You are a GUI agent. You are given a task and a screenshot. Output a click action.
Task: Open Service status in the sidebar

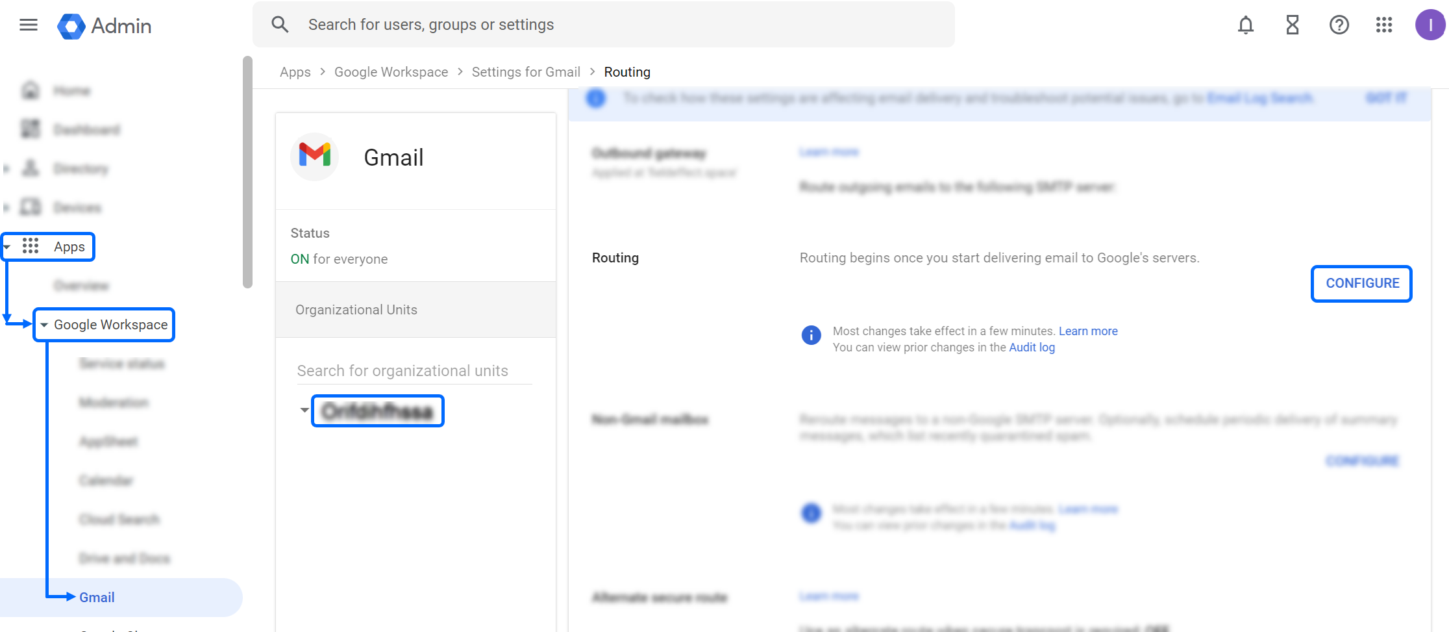[121, 364]
